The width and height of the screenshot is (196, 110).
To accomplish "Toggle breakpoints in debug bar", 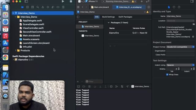I will click(x=84, y=86).
